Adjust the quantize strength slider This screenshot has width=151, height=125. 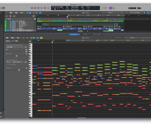coord(17,51)
